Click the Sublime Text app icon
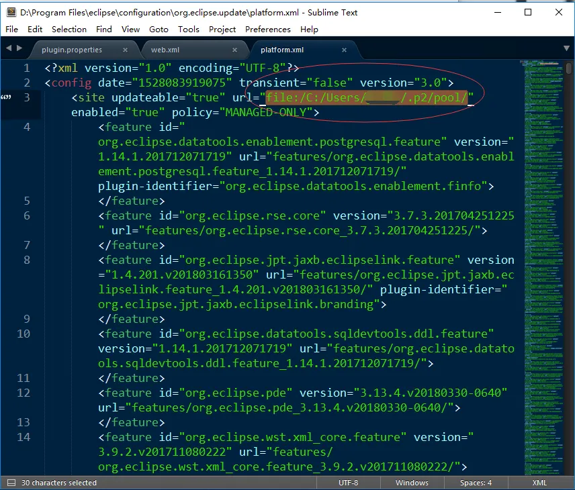 pos(11,12)
